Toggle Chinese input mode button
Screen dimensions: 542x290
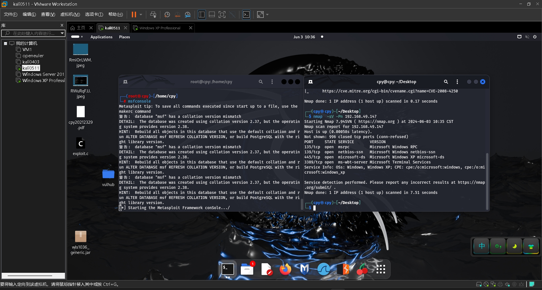coord(482,246)
